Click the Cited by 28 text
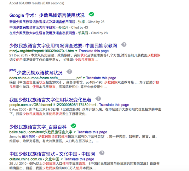 99,33
